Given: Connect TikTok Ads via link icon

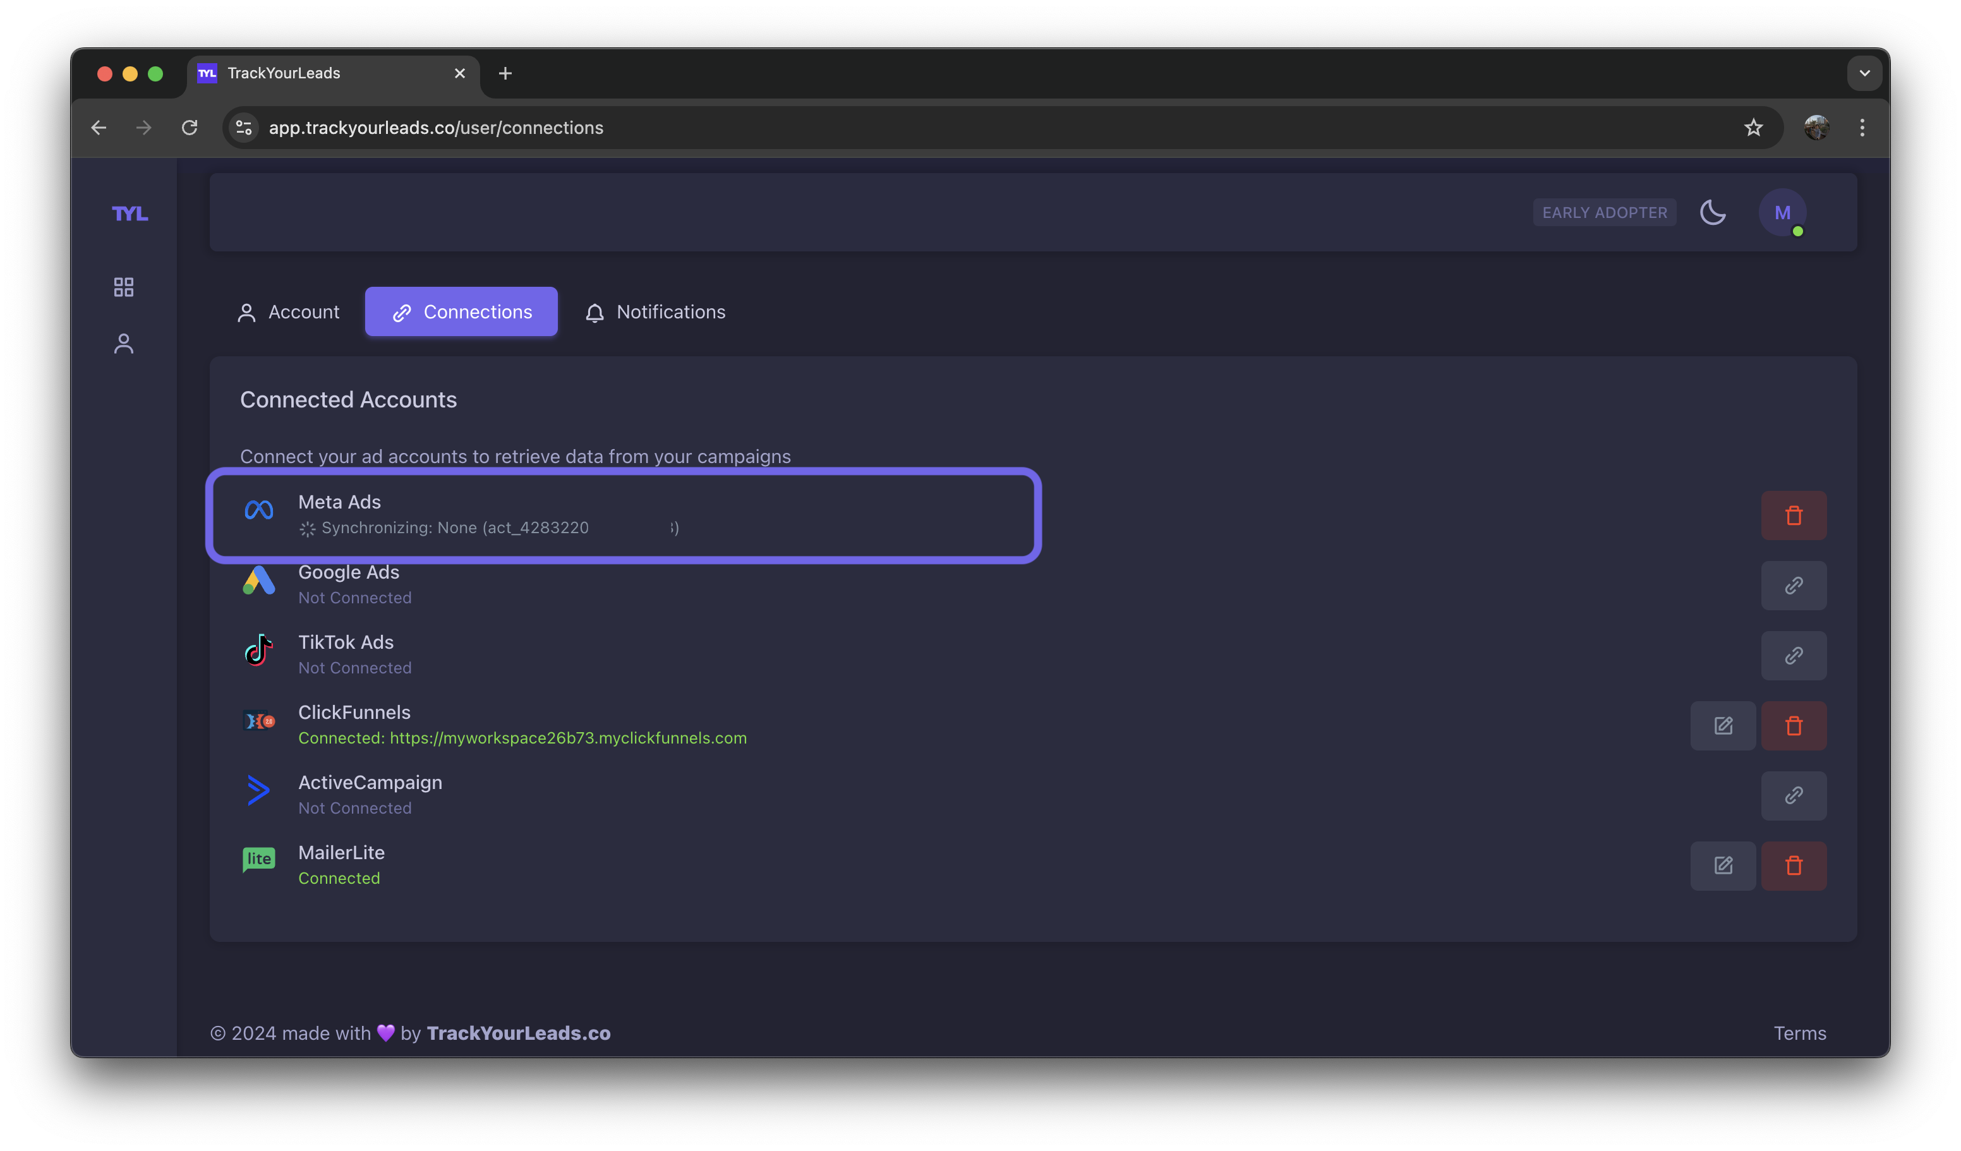Looking at the screenshot, I should pyautogui.click(x=1794, y=655).
